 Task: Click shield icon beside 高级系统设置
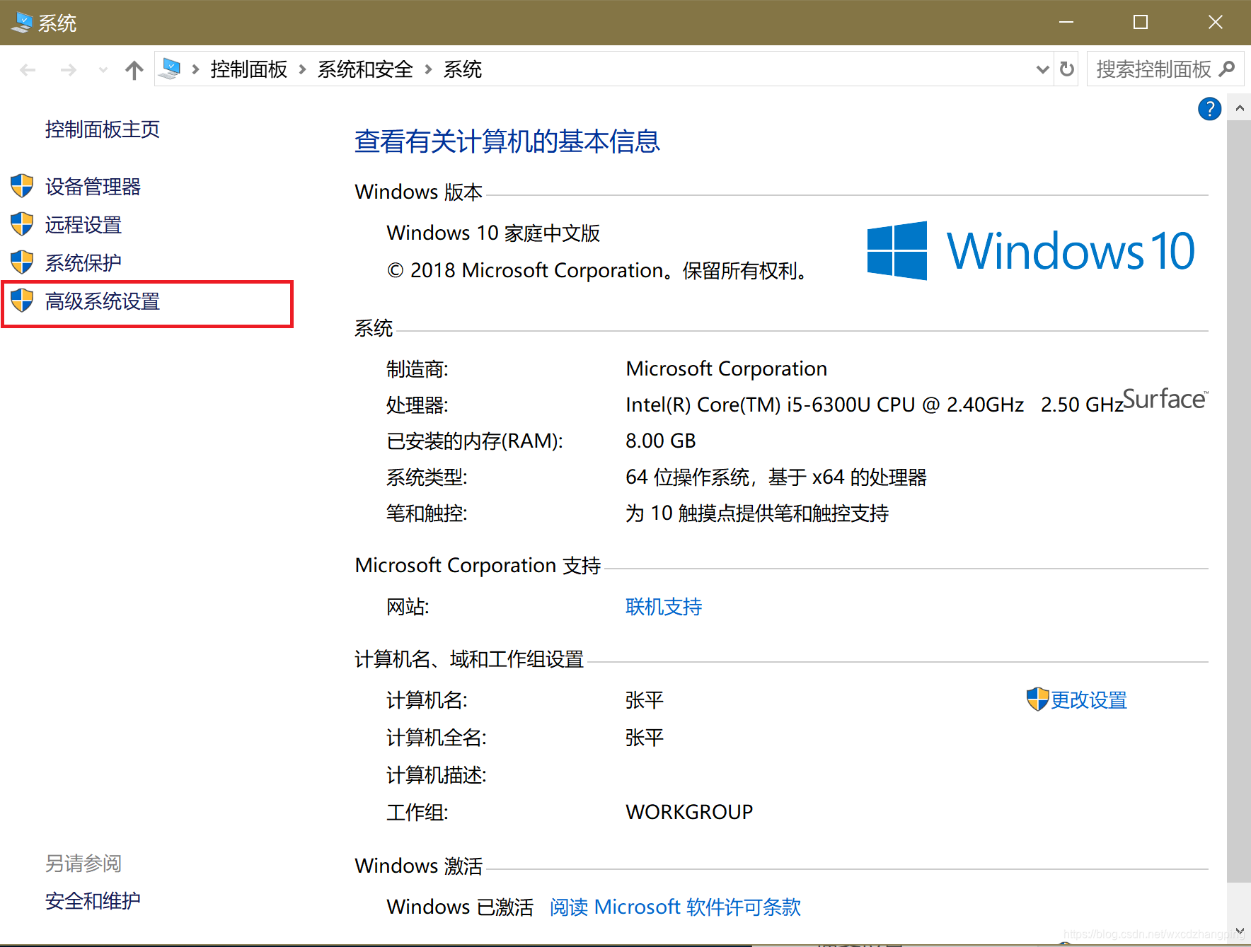(x=22, y=301)
